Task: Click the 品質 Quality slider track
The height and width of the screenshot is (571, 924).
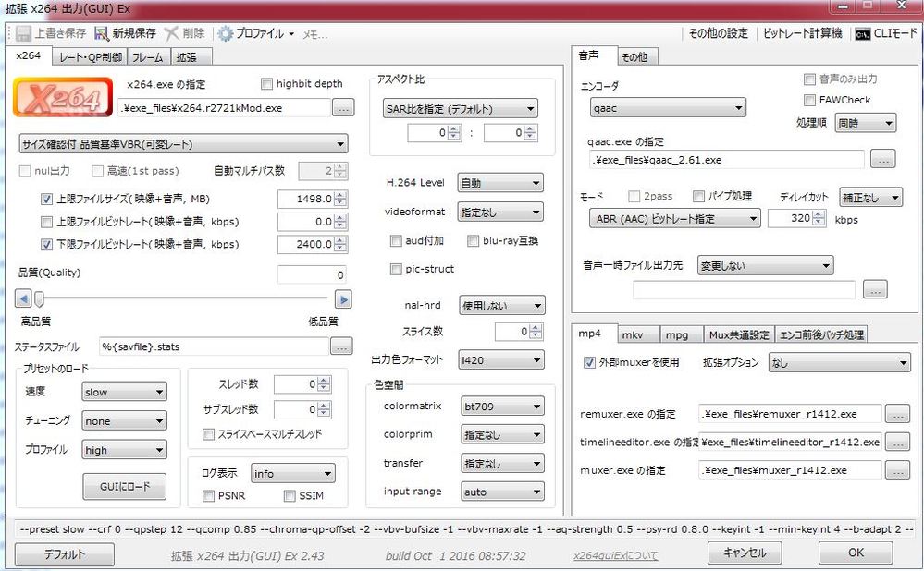Action: click(x=185, y=298)
